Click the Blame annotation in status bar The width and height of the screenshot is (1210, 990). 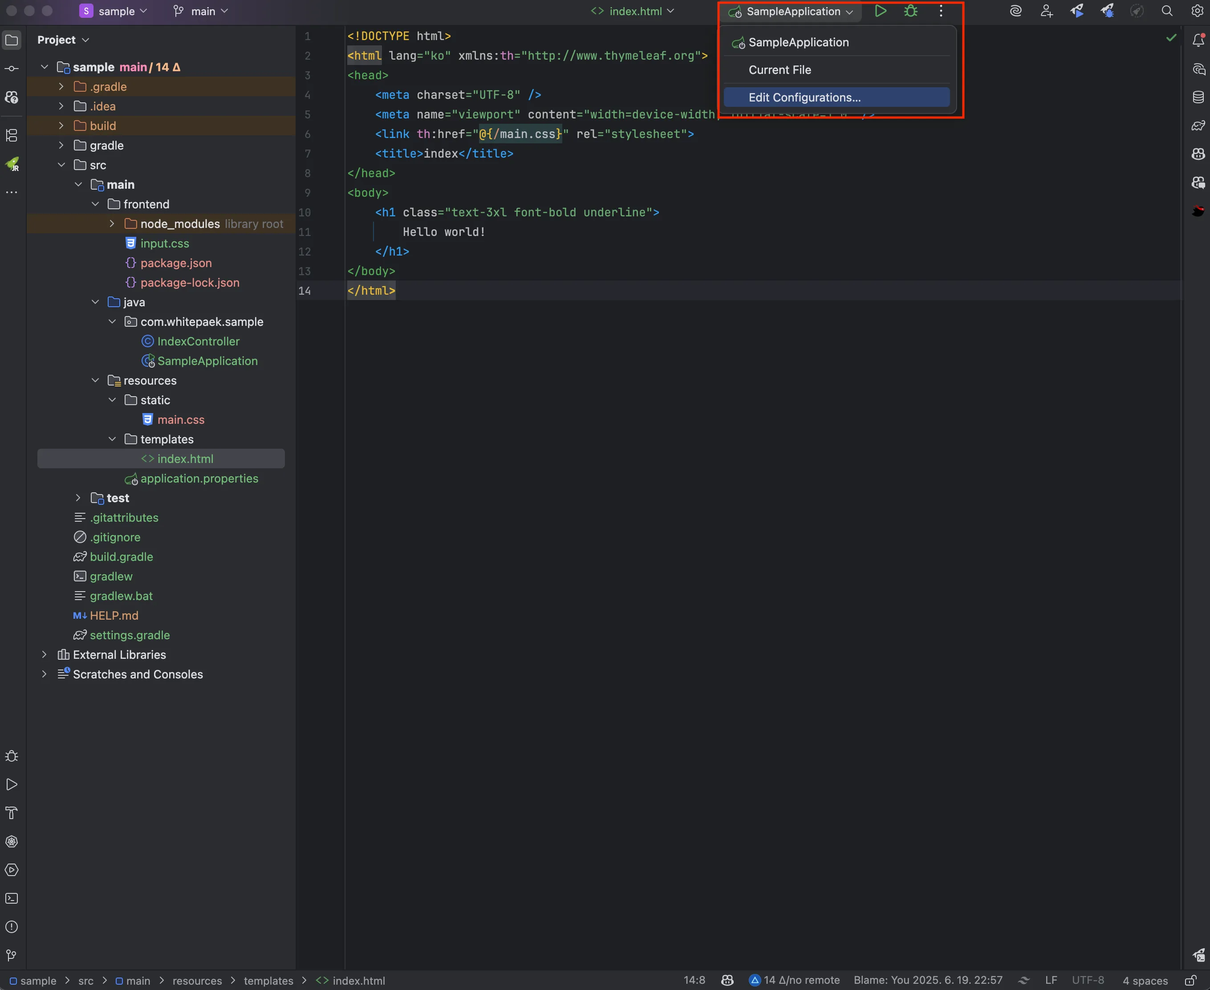(x=928, y=980)
